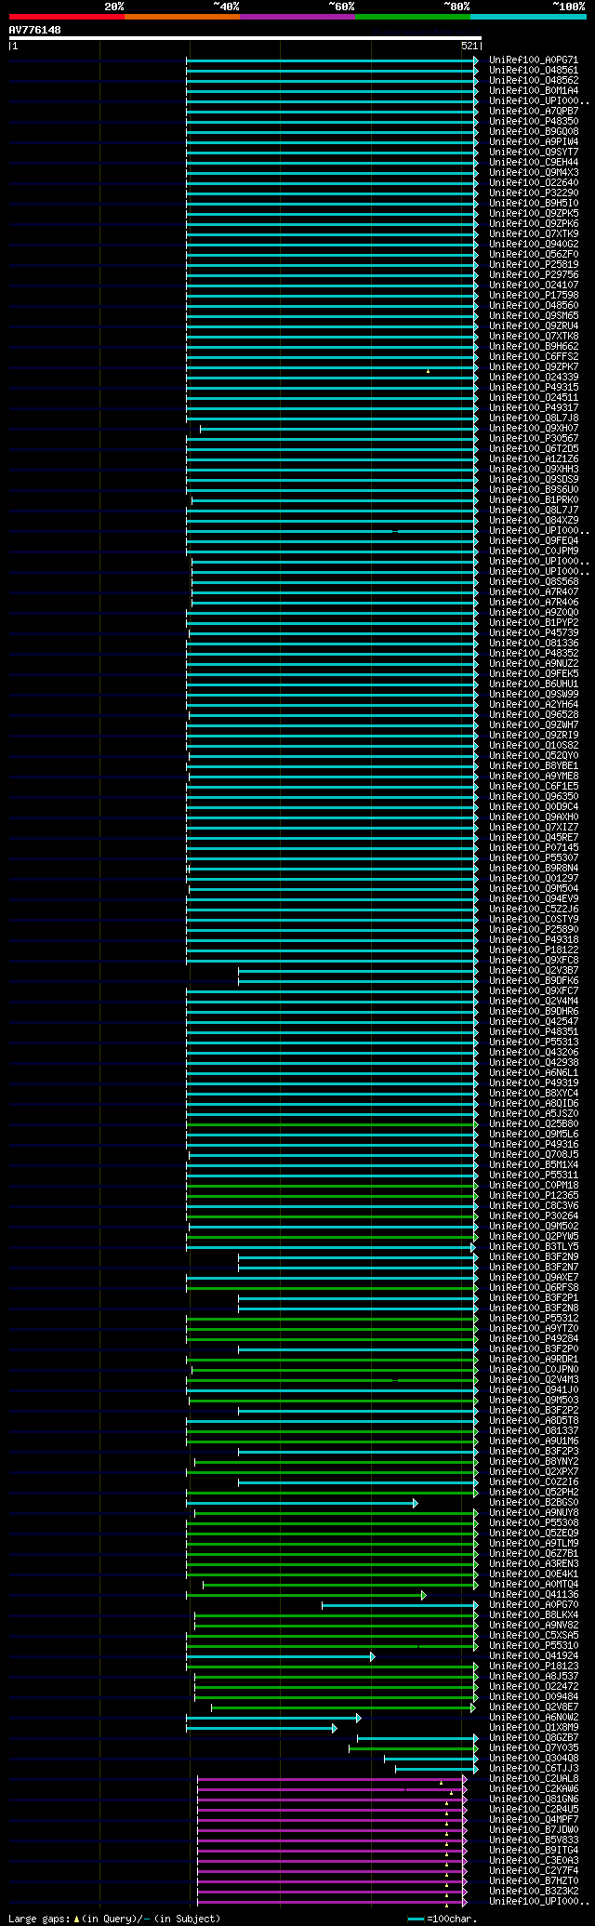Open hit label UniRef100_C5Z2J6
This screenshot has height=1926, width=595.
point(534,909)
